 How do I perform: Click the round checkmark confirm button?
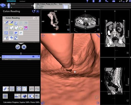coord(18,47)
